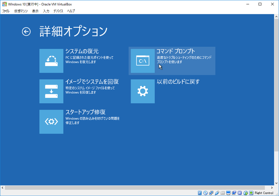279x196 pixels.
Task: Click the vertical scrollbar thumb
Action: [276, 85]
